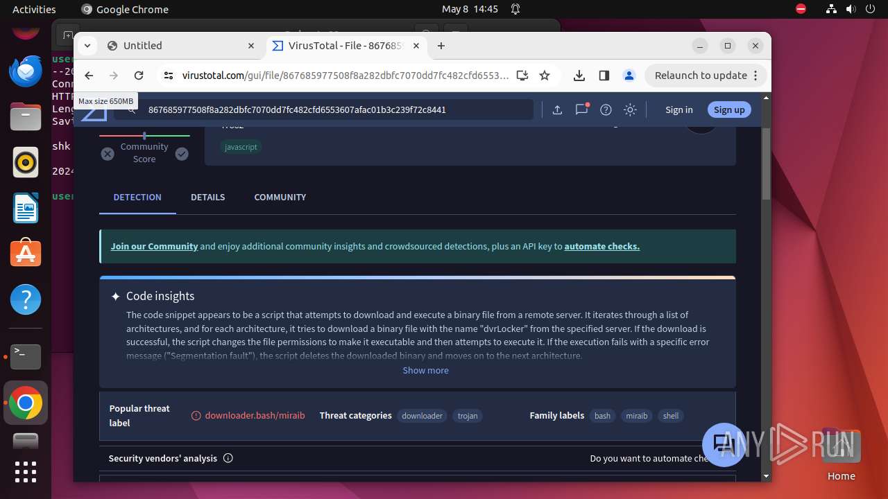Open LibreOffice Writer from the dock
This screenshot has height=499, width=888.
click(x=26, y=208)
